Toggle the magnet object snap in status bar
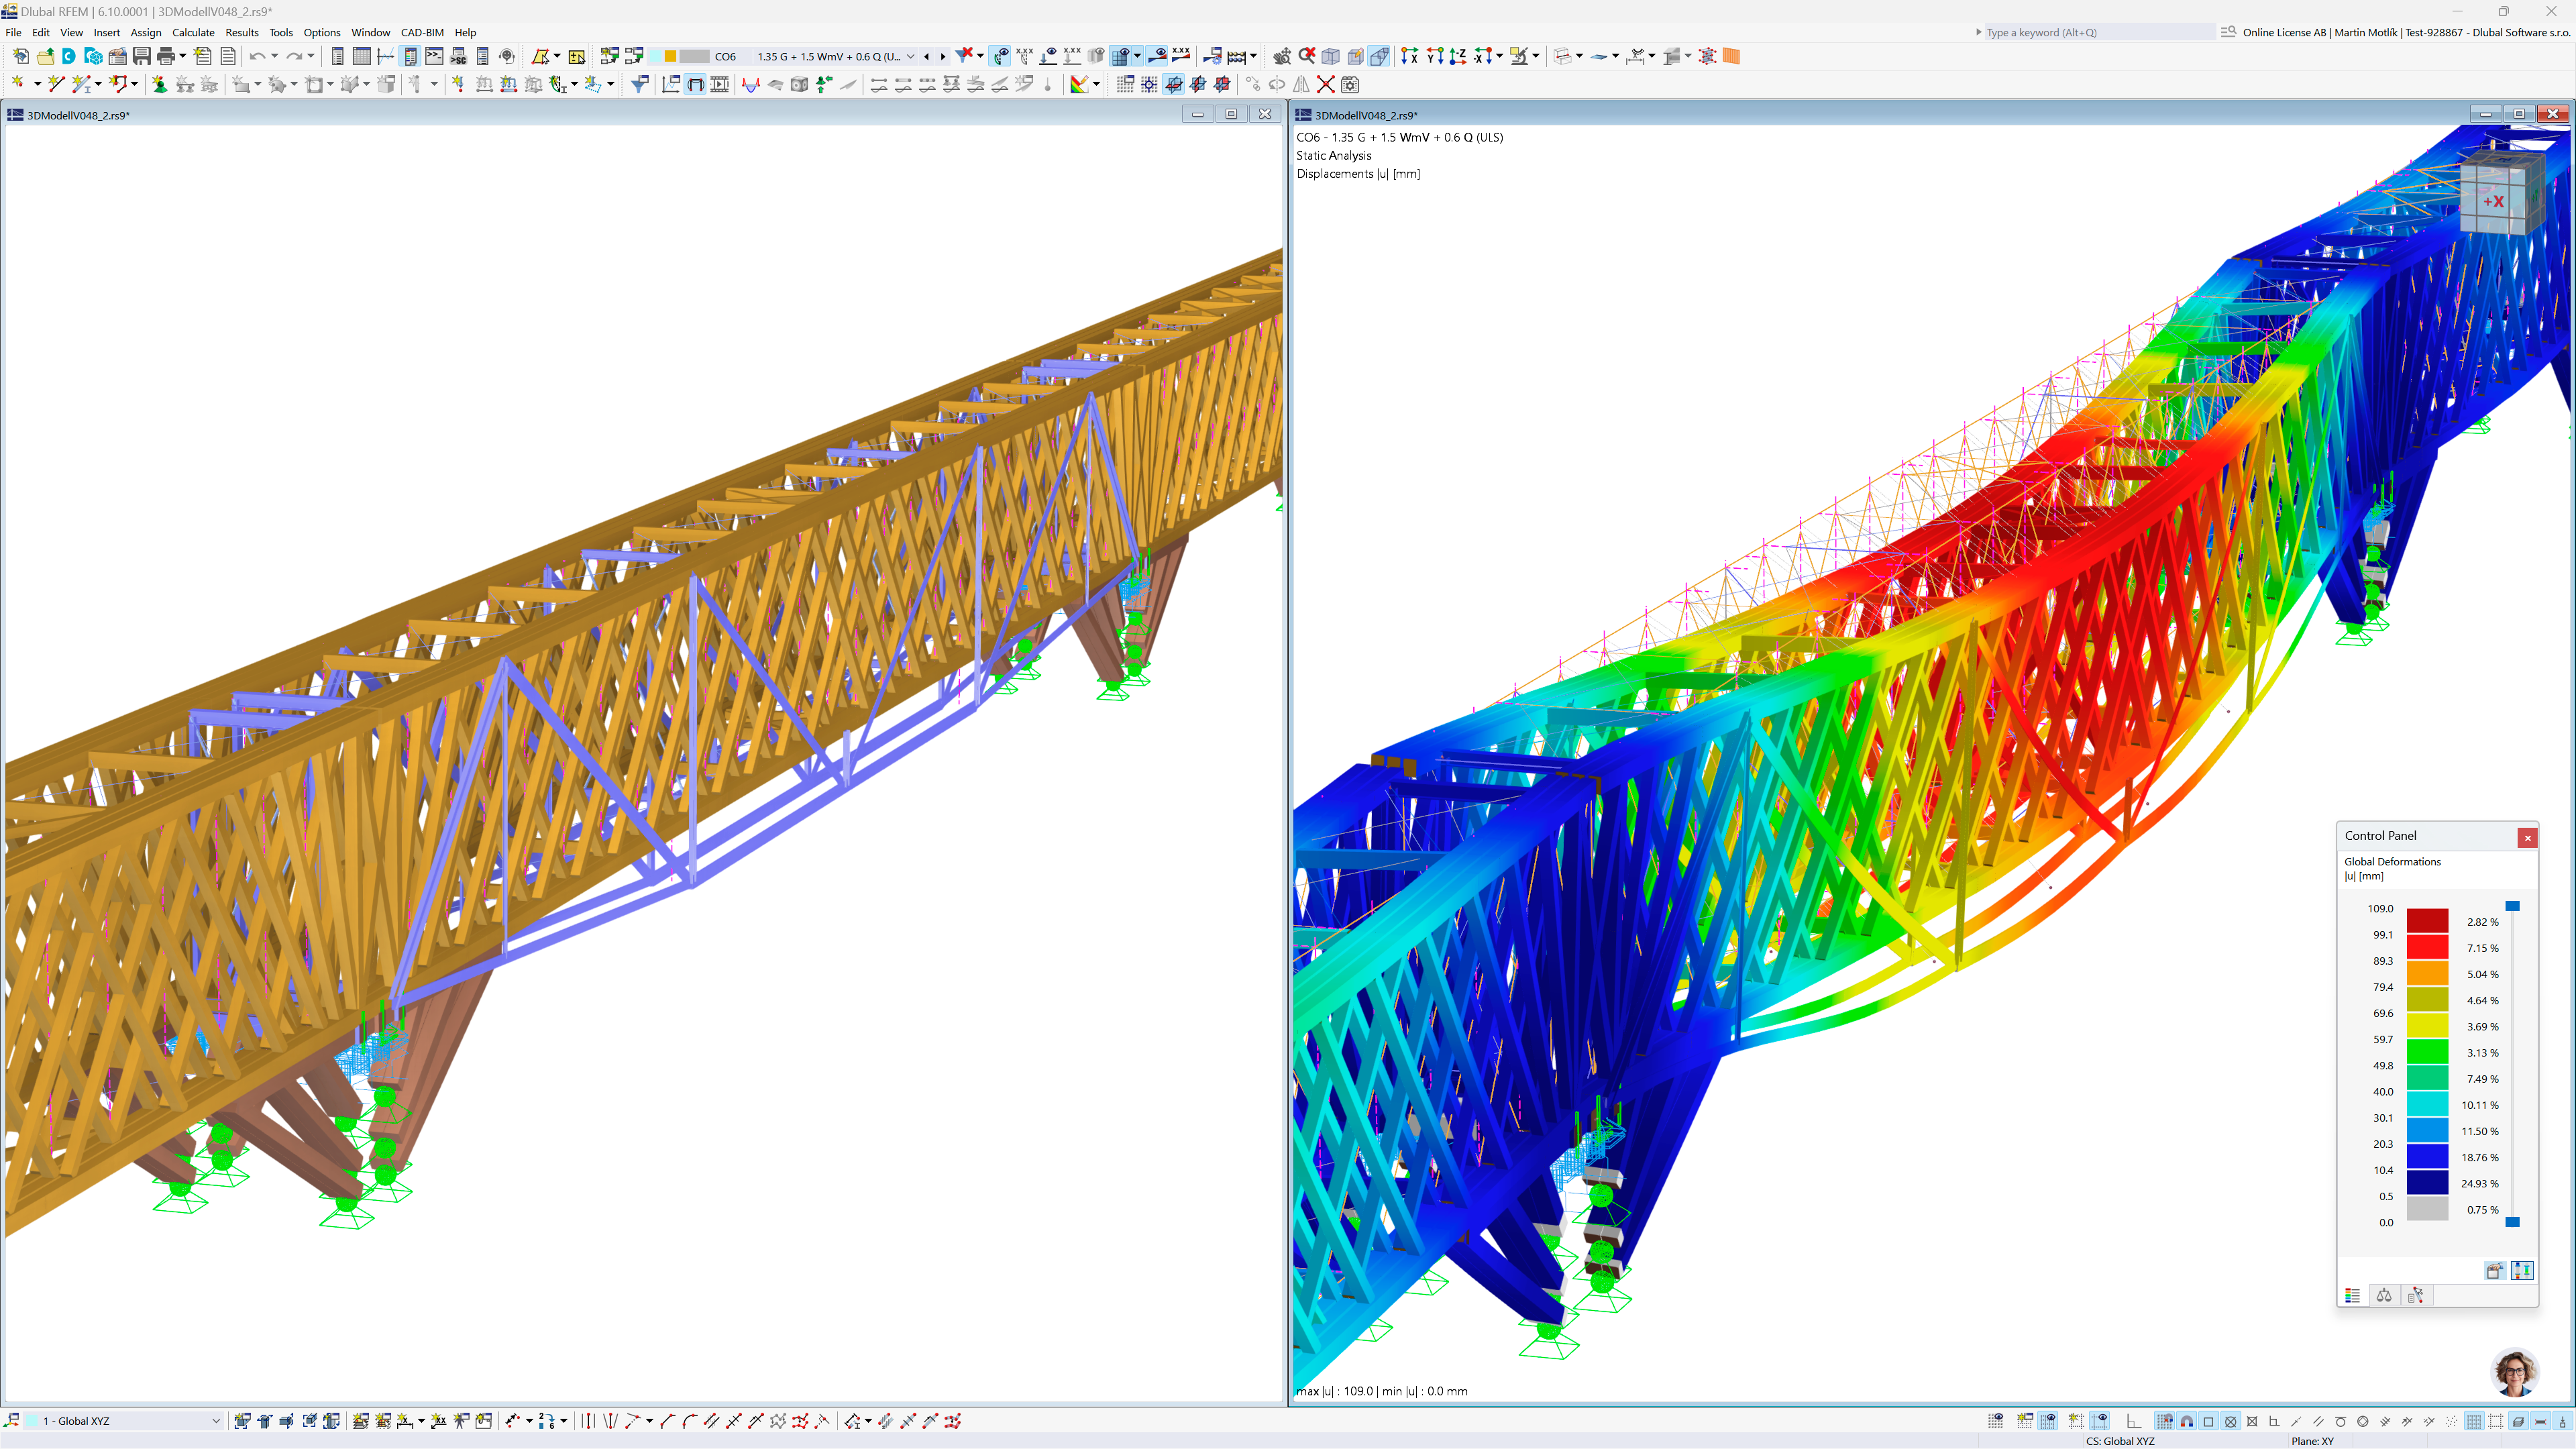 pyautogui.click(x=2186, y=1421)
